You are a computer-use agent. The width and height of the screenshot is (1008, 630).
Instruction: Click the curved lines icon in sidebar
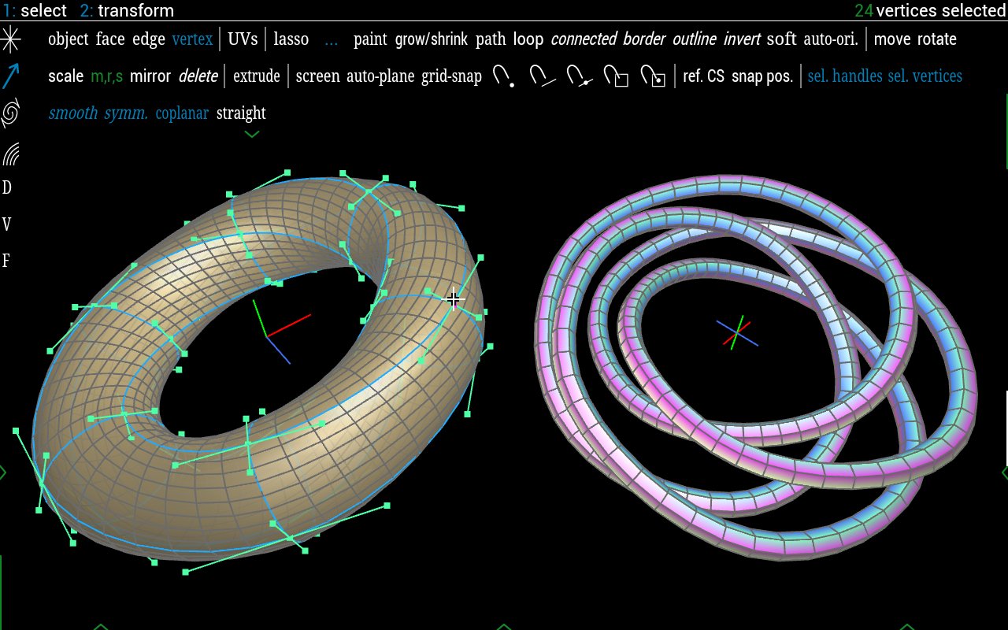point(11,154)
